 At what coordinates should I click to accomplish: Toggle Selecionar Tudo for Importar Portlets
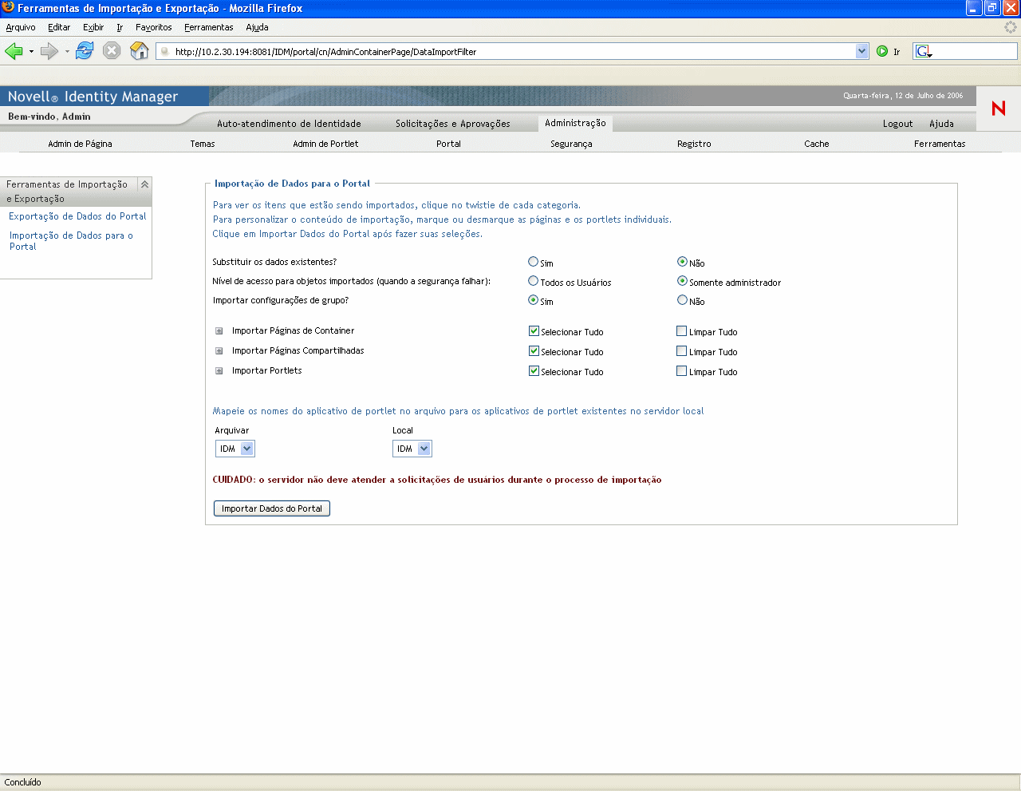(x=534, y=370)
